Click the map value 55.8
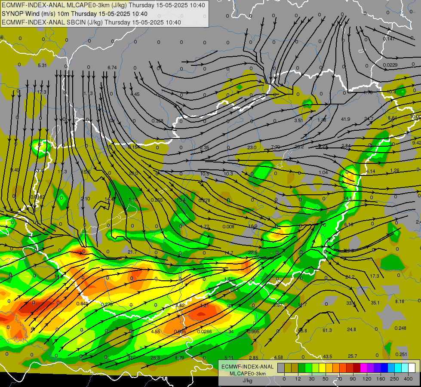Image resolution: width=421 pixels, height=387 pixels. [303, 331]
